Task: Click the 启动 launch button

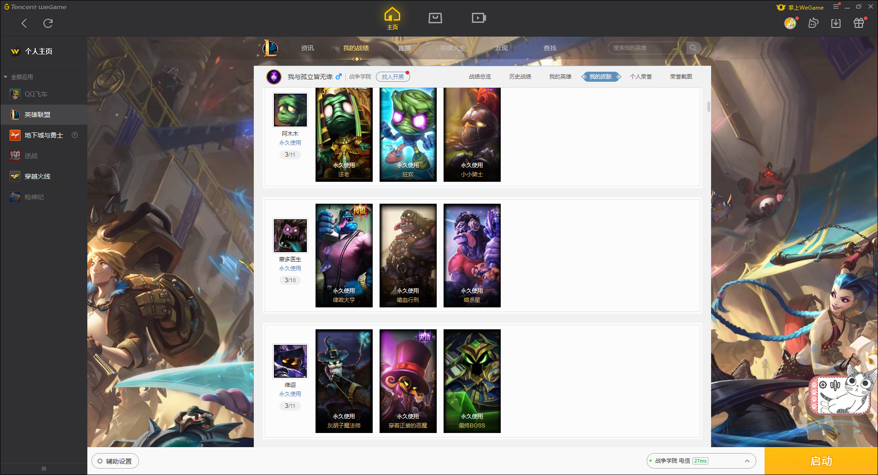Action: [821, 461]
